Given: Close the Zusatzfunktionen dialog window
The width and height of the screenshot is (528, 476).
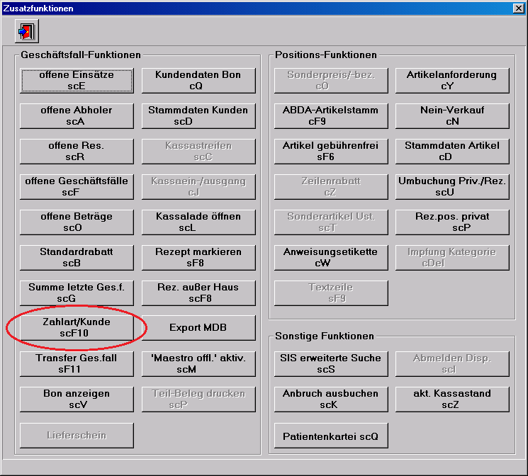Looking at the screenshot, I should (519, 8).
